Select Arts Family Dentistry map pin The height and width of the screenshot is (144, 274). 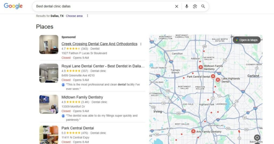tap(193, 131)
